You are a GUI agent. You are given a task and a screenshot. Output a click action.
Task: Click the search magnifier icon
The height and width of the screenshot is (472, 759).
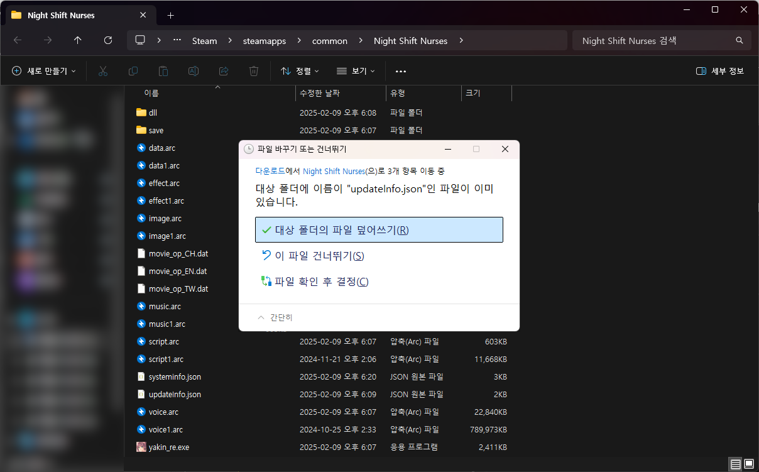(x=740, y=40)
